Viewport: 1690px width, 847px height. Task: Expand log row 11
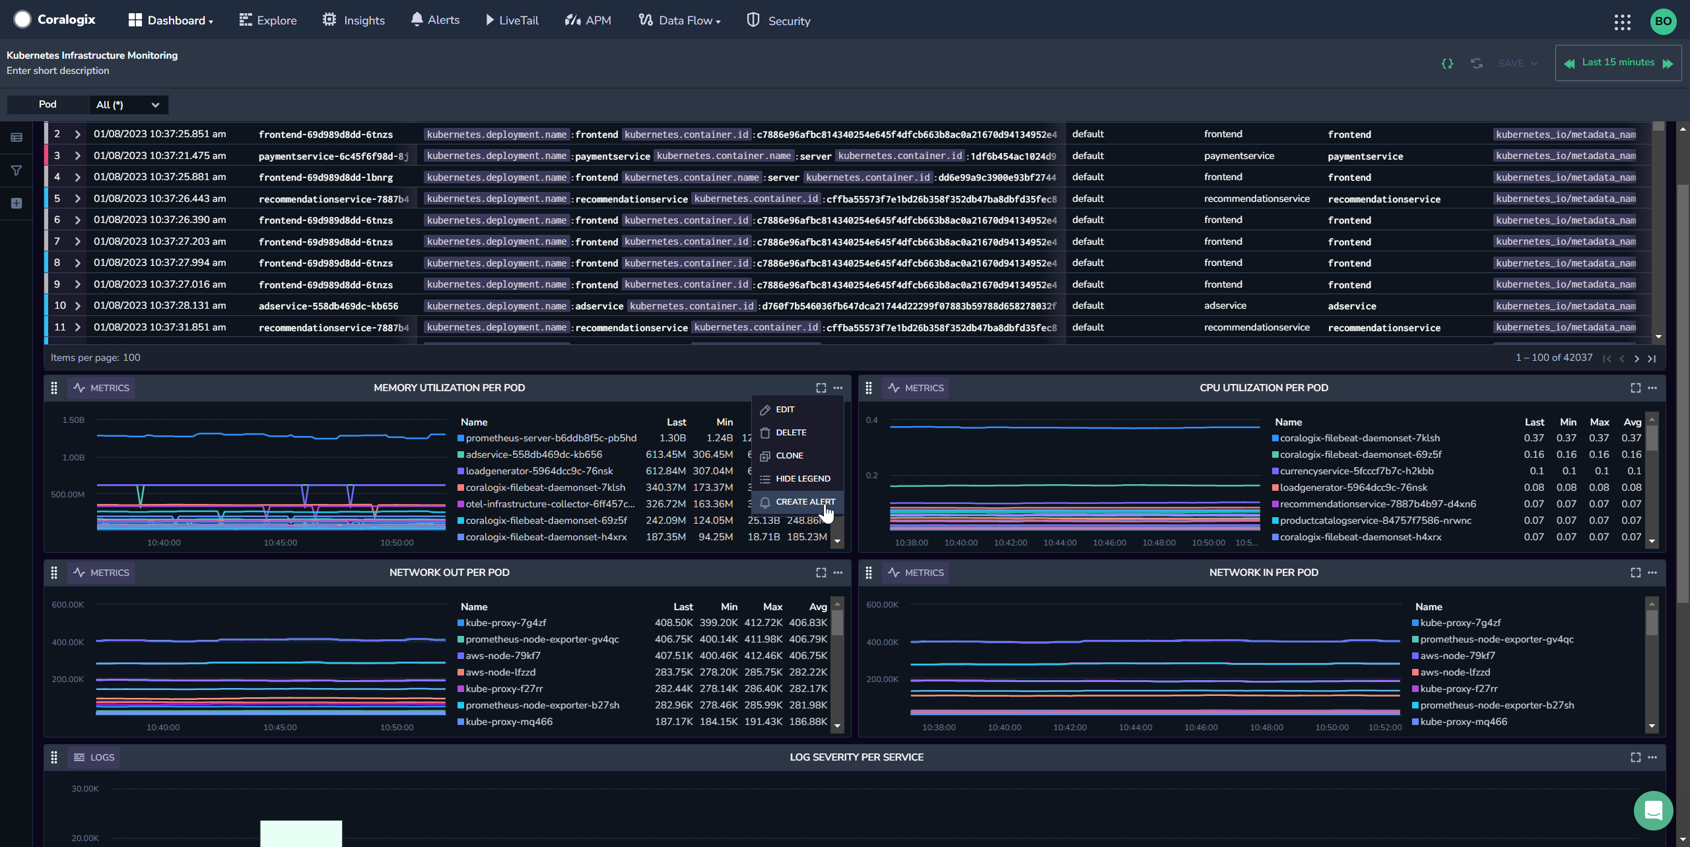pyautogui.click(x=78, y=327)
